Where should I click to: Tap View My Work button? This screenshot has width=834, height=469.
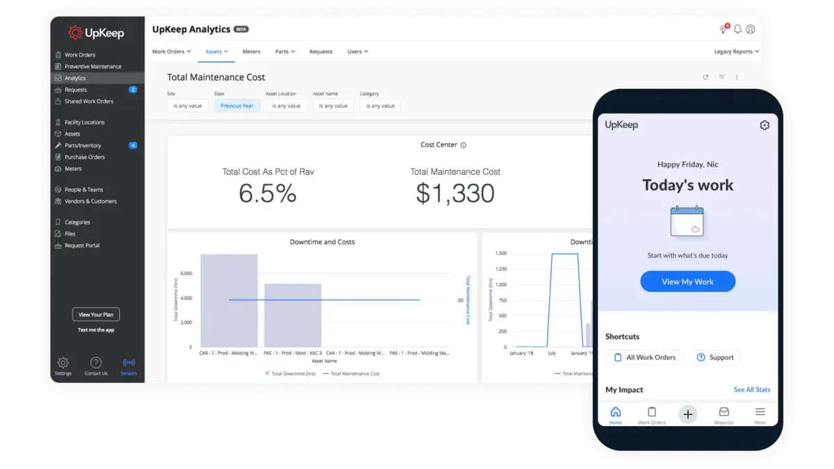click(x=687, y=281)
